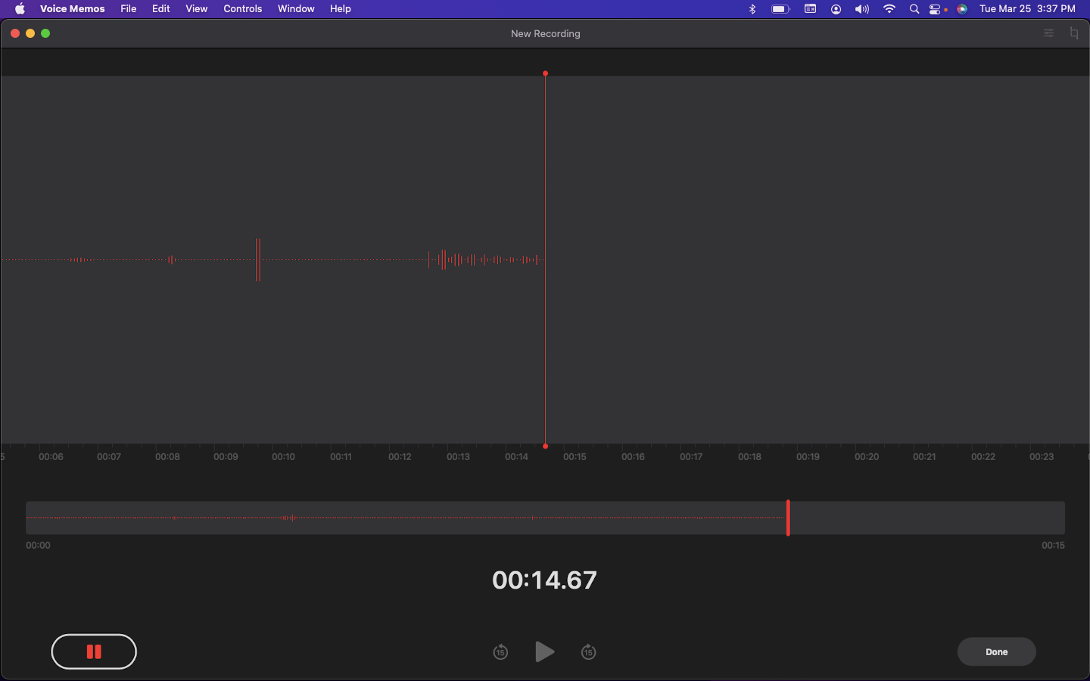The height and width of the screenshot is (681, 1090).
Task: Click the 00:18 mark on the timeline ruler
Action: coord(749,457)
